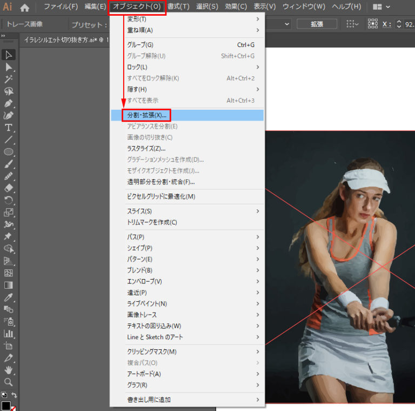Click the black fill color swatch
Screen dimensions: 415x411
tap(6, 405)
